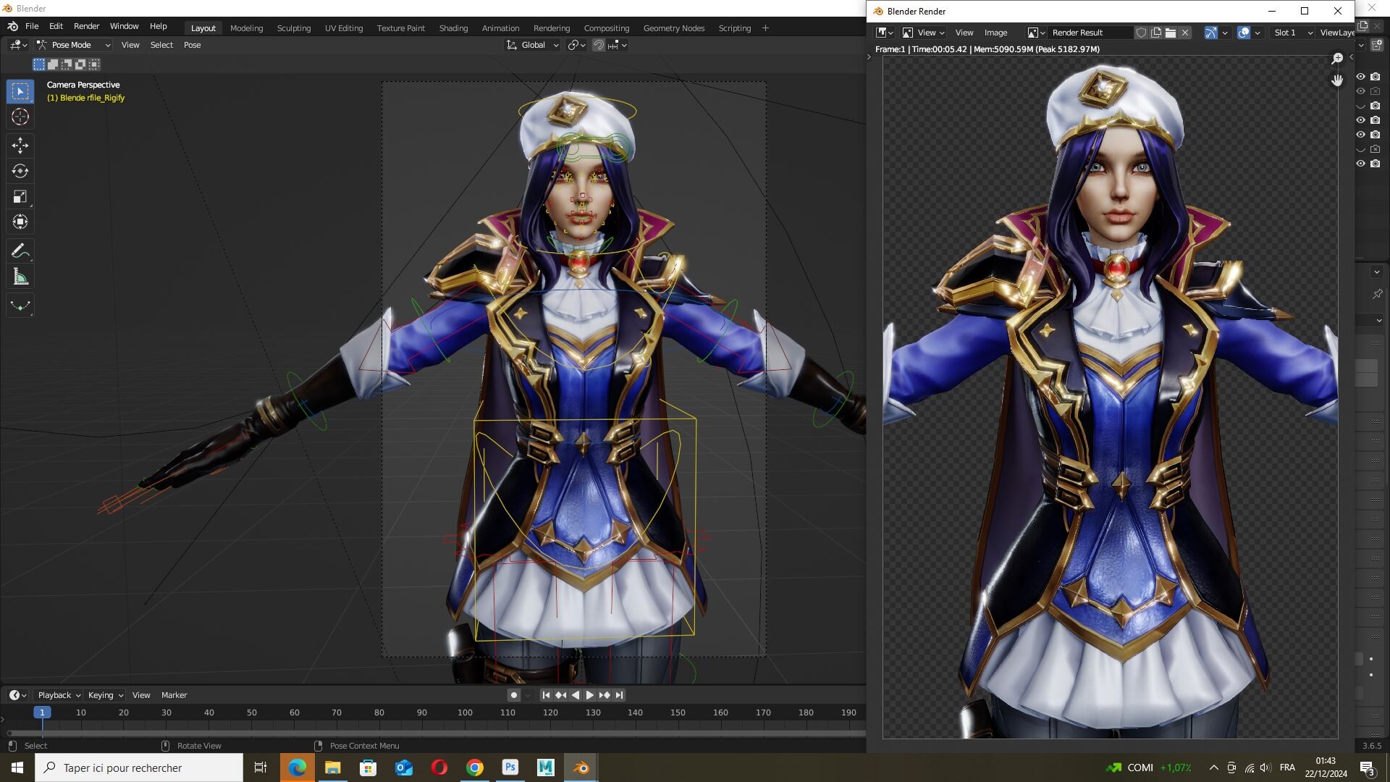Open File menu
This screenshot has width=1390, height=782.
point(32,26)
